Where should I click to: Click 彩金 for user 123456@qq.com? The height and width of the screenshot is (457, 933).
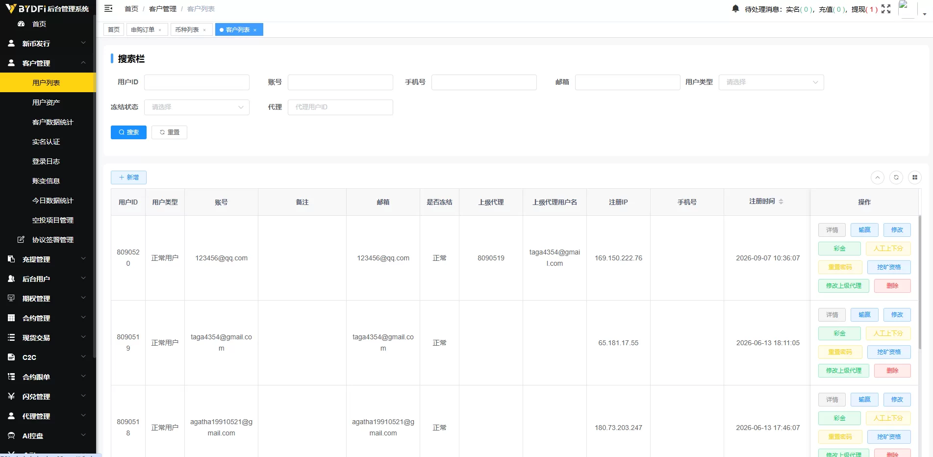click(x=839, y=249)
